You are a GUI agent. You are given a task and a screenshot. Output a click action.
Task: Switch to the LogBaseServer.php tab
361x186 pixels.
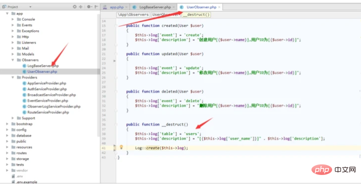(x=153, y=7)
